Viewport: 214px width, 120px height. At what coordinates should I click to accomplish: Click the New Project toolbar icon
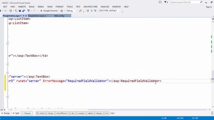[x=10, y=11]
